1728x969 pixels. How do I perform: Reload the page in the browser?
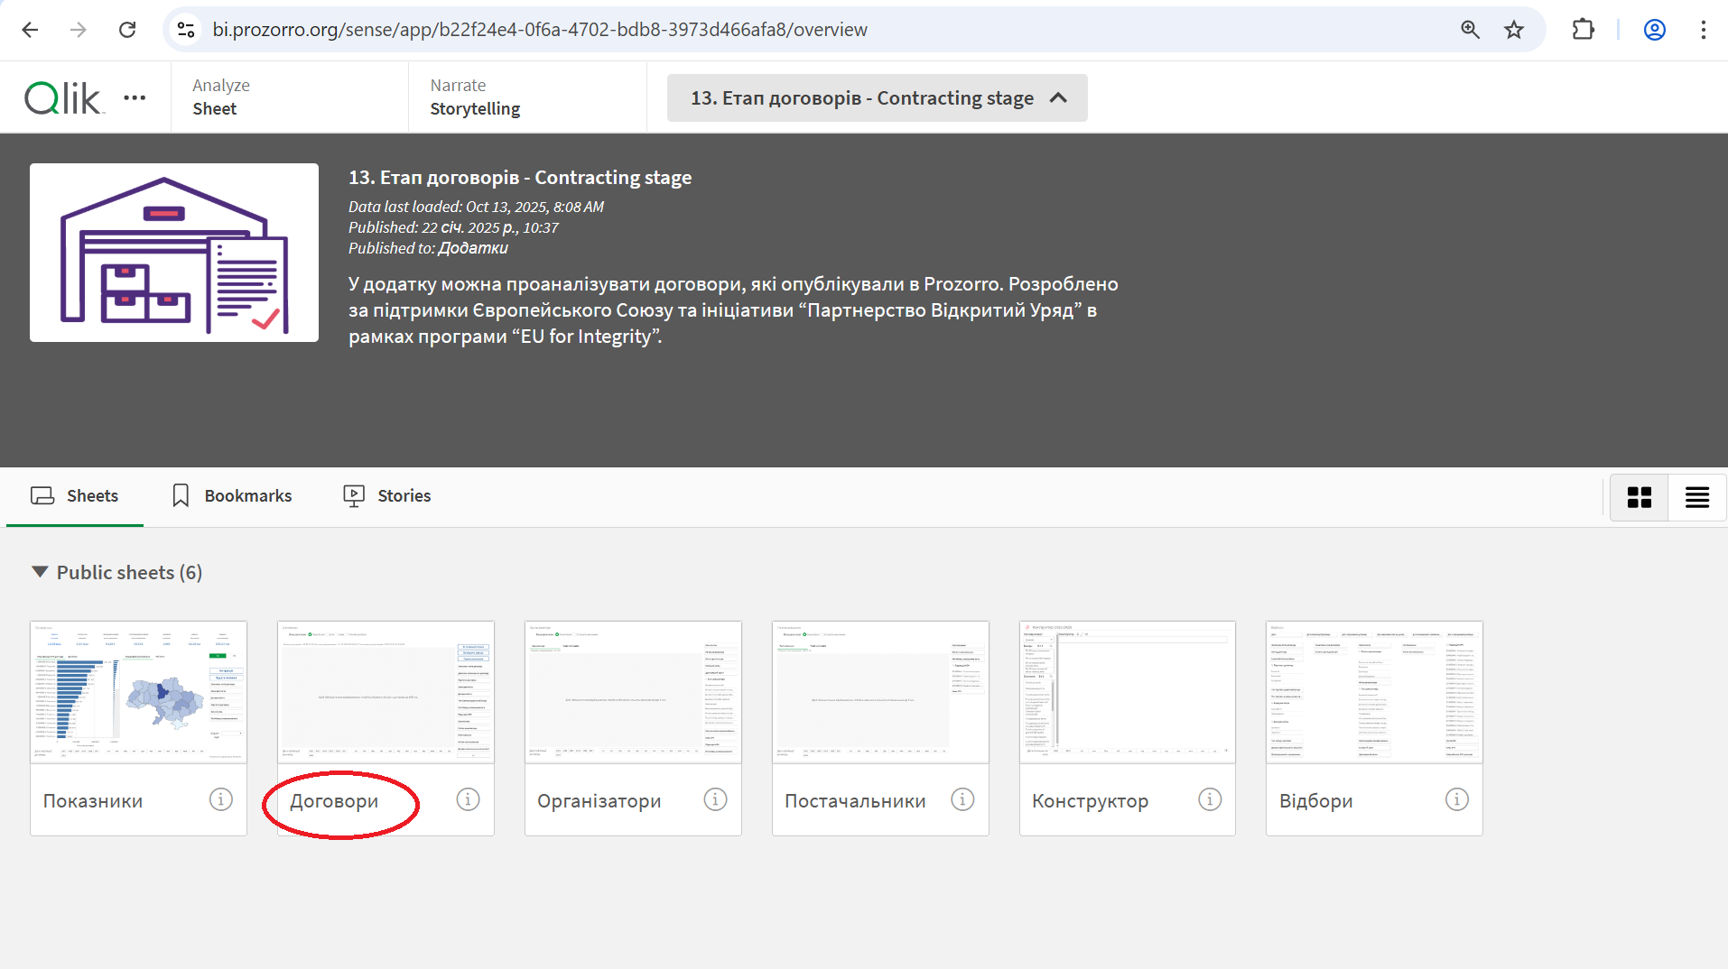[x=127, y=30]
